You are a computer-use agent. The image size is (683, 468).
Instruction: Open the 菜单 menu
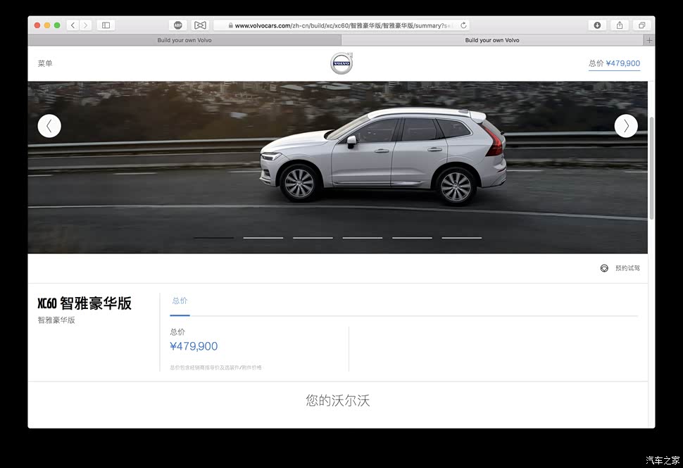[x=45, y=63]
